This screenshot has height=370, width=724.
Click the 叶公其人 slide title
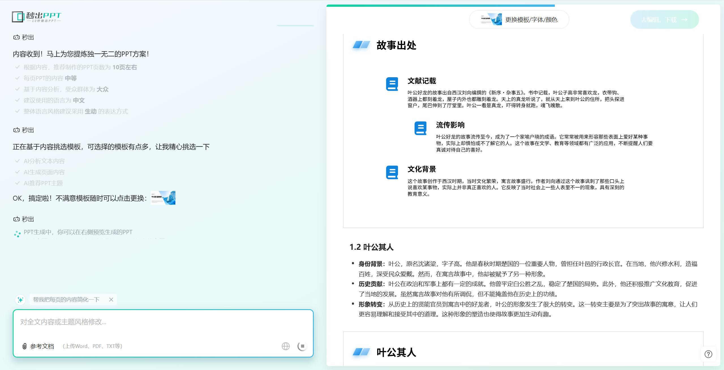(396, 352)
